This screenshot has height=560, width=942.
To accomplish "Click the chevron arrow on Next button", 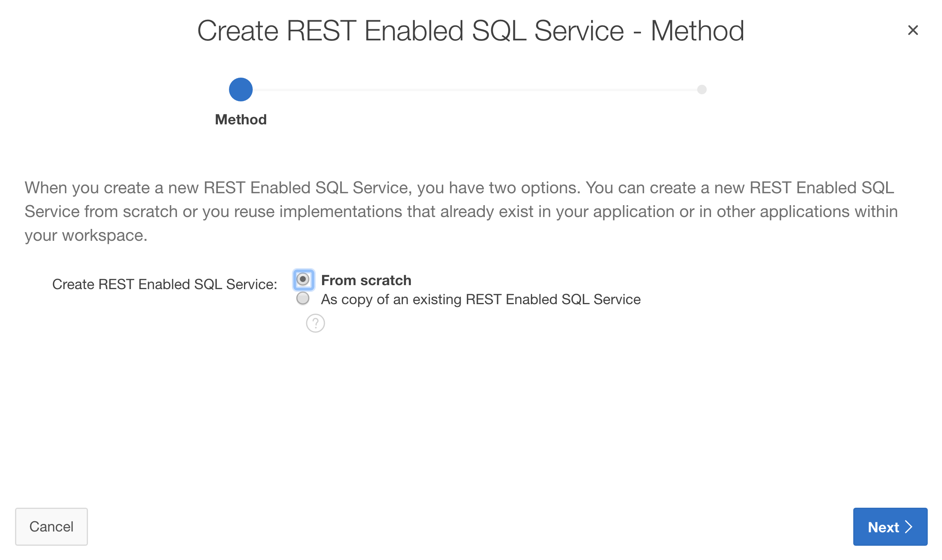I will (x=909, y=527).
